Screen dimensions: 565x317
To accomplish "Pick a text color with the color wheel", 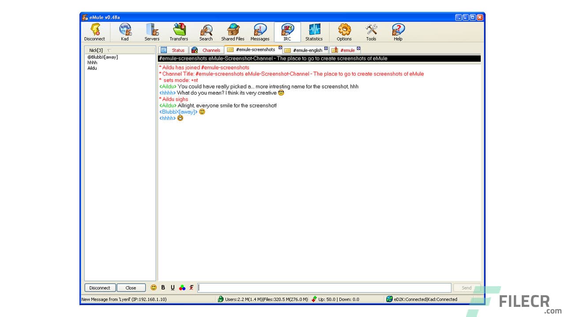I will click(182, 287).
